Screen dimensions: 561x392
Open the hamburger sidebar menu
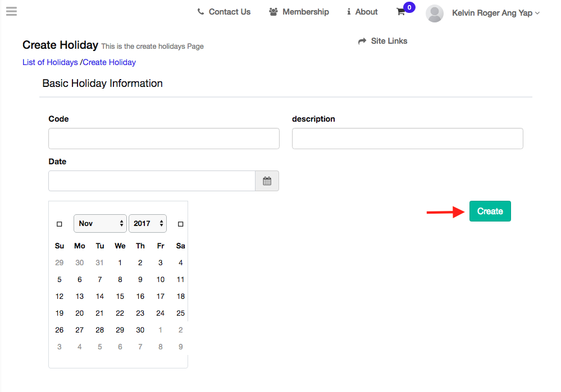(11, 11)
